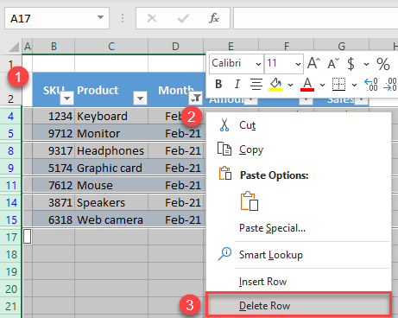Select column D header

pos(175,46)
